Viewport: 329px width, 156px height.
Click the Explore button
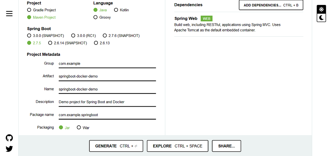178,146
